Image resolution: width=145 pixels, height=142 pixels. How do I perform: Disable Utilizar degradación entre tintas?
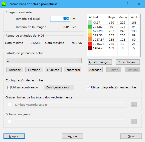89,87
